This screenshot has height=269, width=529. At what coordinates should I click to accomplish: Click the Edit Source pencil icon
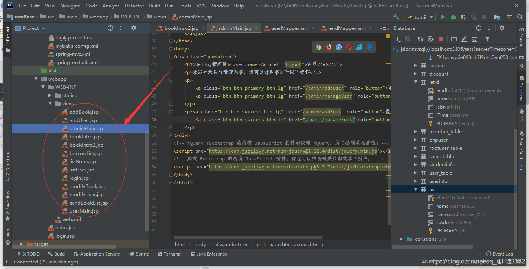pyautogui.click(x=464, y=39)
